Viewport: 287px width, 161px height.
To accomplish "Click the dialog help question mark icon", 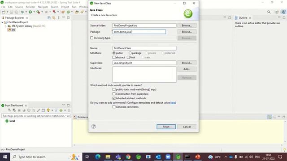I will pos(94,126).
